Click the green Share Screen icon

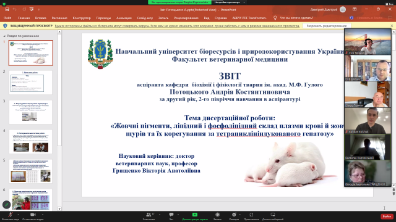coord(195,215)
